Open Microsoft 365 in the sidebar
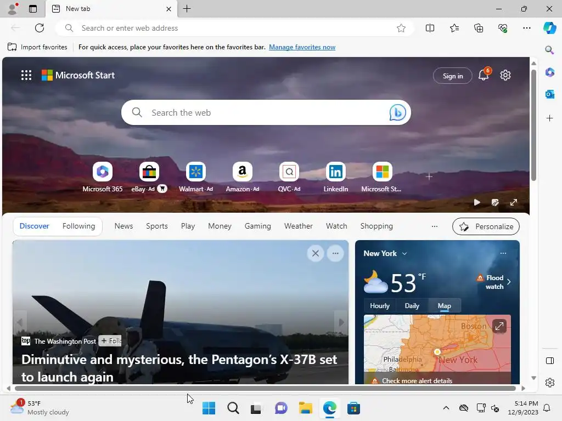This screenshot has width=562, height=421. [549, 72]
